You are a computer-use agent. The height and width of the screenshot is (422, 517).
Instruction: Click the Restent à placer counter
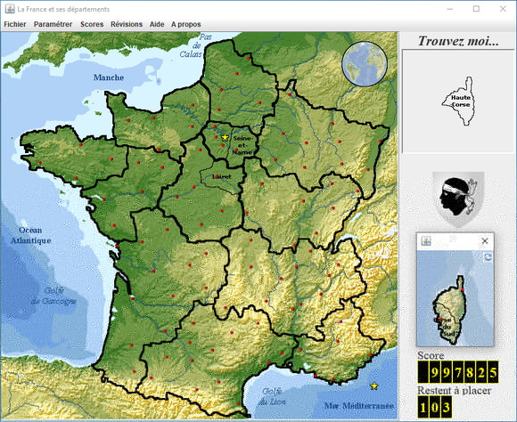click(x=435, y=407)
